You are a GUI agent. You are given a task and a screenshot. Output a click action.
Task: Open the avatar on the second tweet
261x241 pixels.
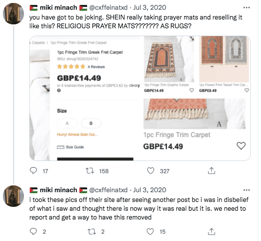point(14,196)
